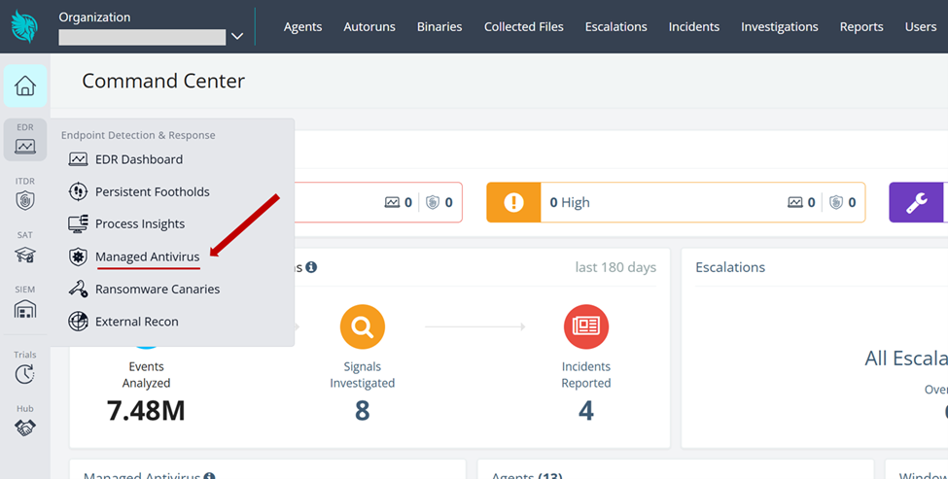Open EDR Dashboard menu entry
Image resolution: width=948 pixels, height=479 pixels.
[138, 159]
